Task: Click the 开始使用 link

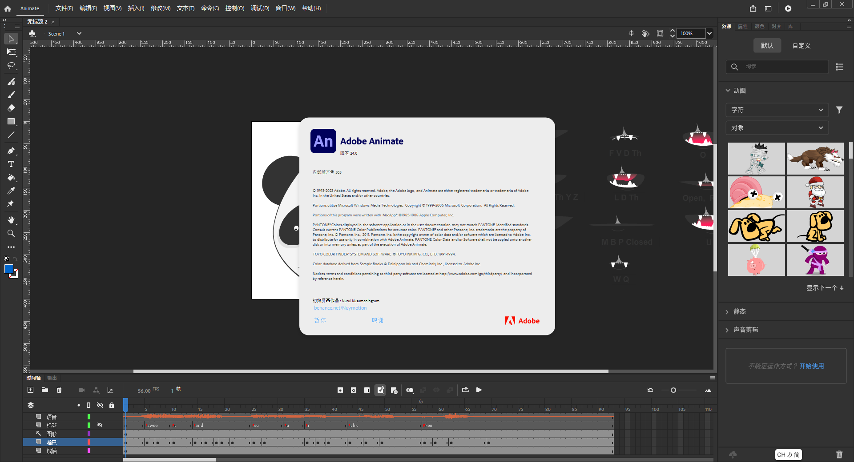Action: coord(812,366)
